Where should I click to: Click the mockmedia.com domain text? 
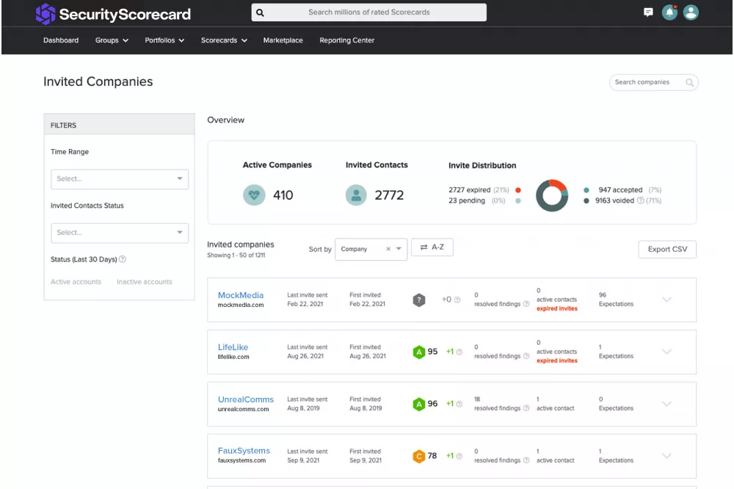pyautogui.click(x=241, y=305)
